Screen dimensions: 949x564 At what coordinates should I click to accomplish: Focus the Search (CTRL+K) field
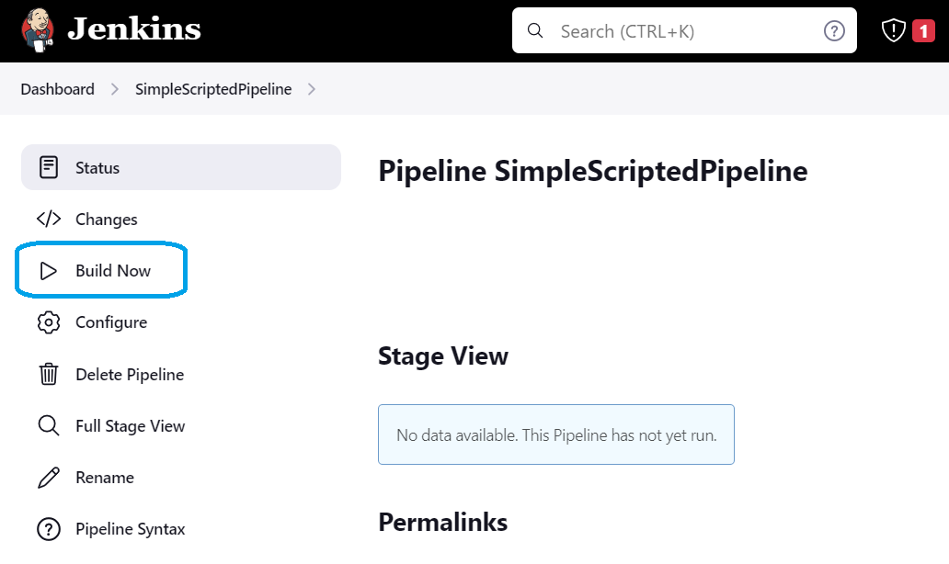pos(684,31)
